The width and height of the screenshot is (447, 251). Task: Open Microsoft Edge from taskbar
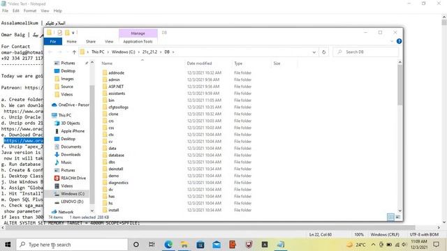168,245
